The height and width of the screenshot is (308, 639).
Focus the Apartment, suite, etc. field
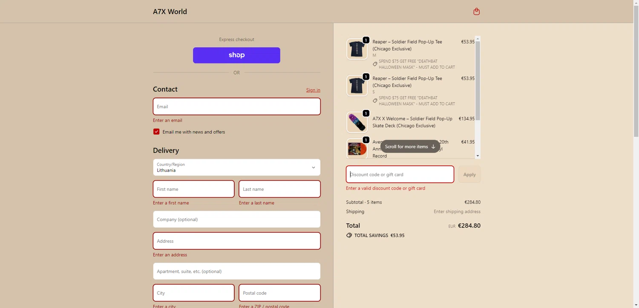click(236, 271)
